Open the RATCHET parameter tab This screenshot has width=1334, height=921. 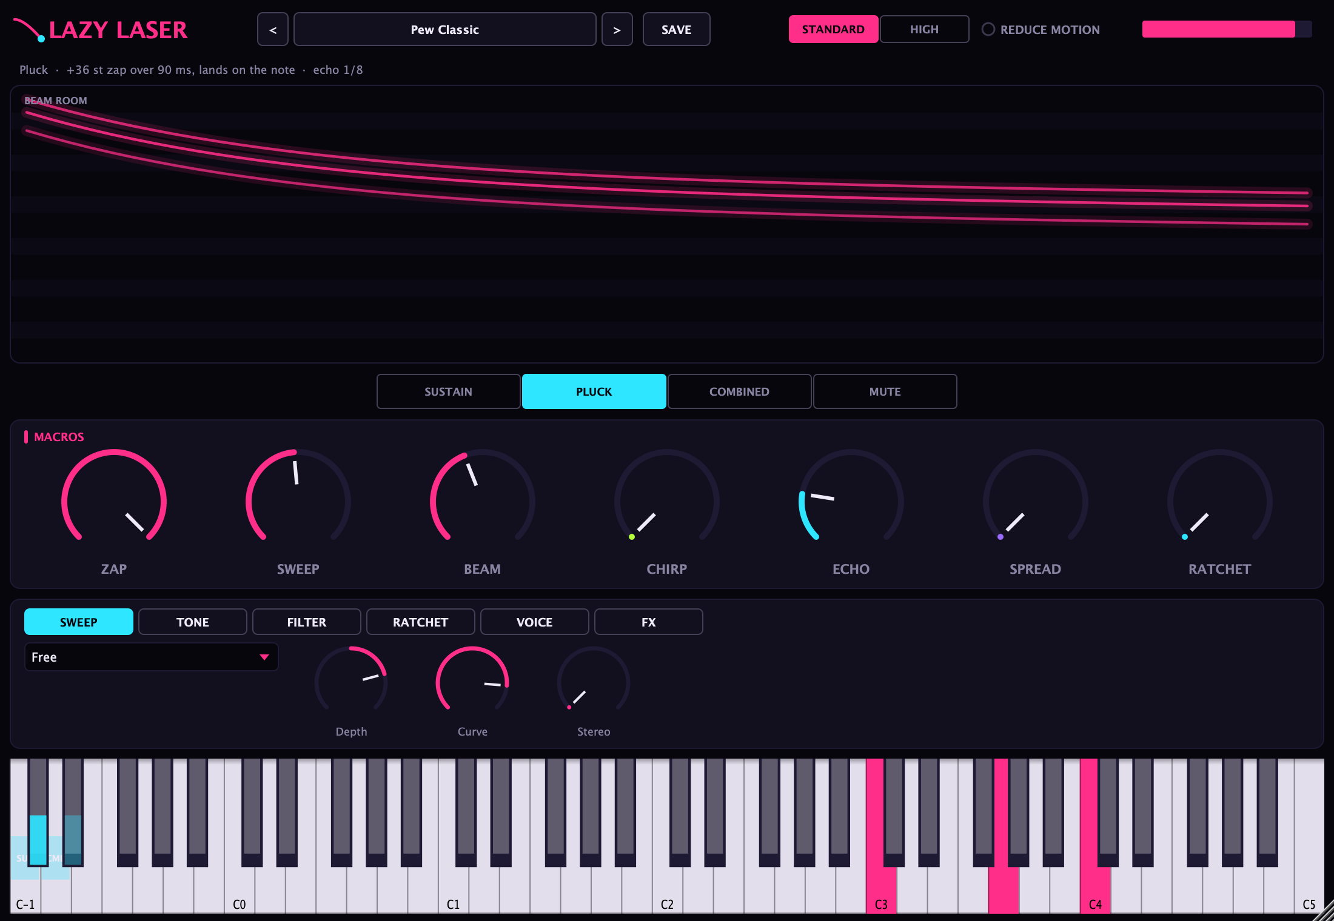pos(421,622)
